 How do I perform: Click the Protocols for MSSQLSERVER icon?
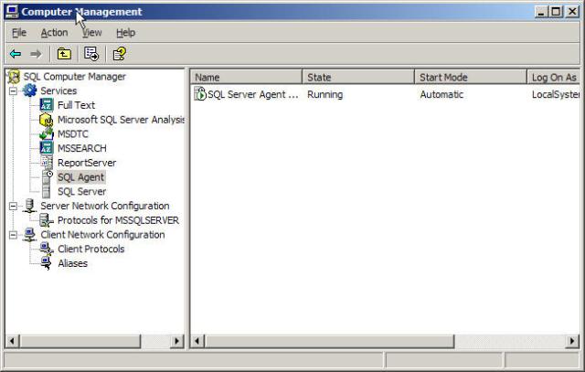(47, 220)
